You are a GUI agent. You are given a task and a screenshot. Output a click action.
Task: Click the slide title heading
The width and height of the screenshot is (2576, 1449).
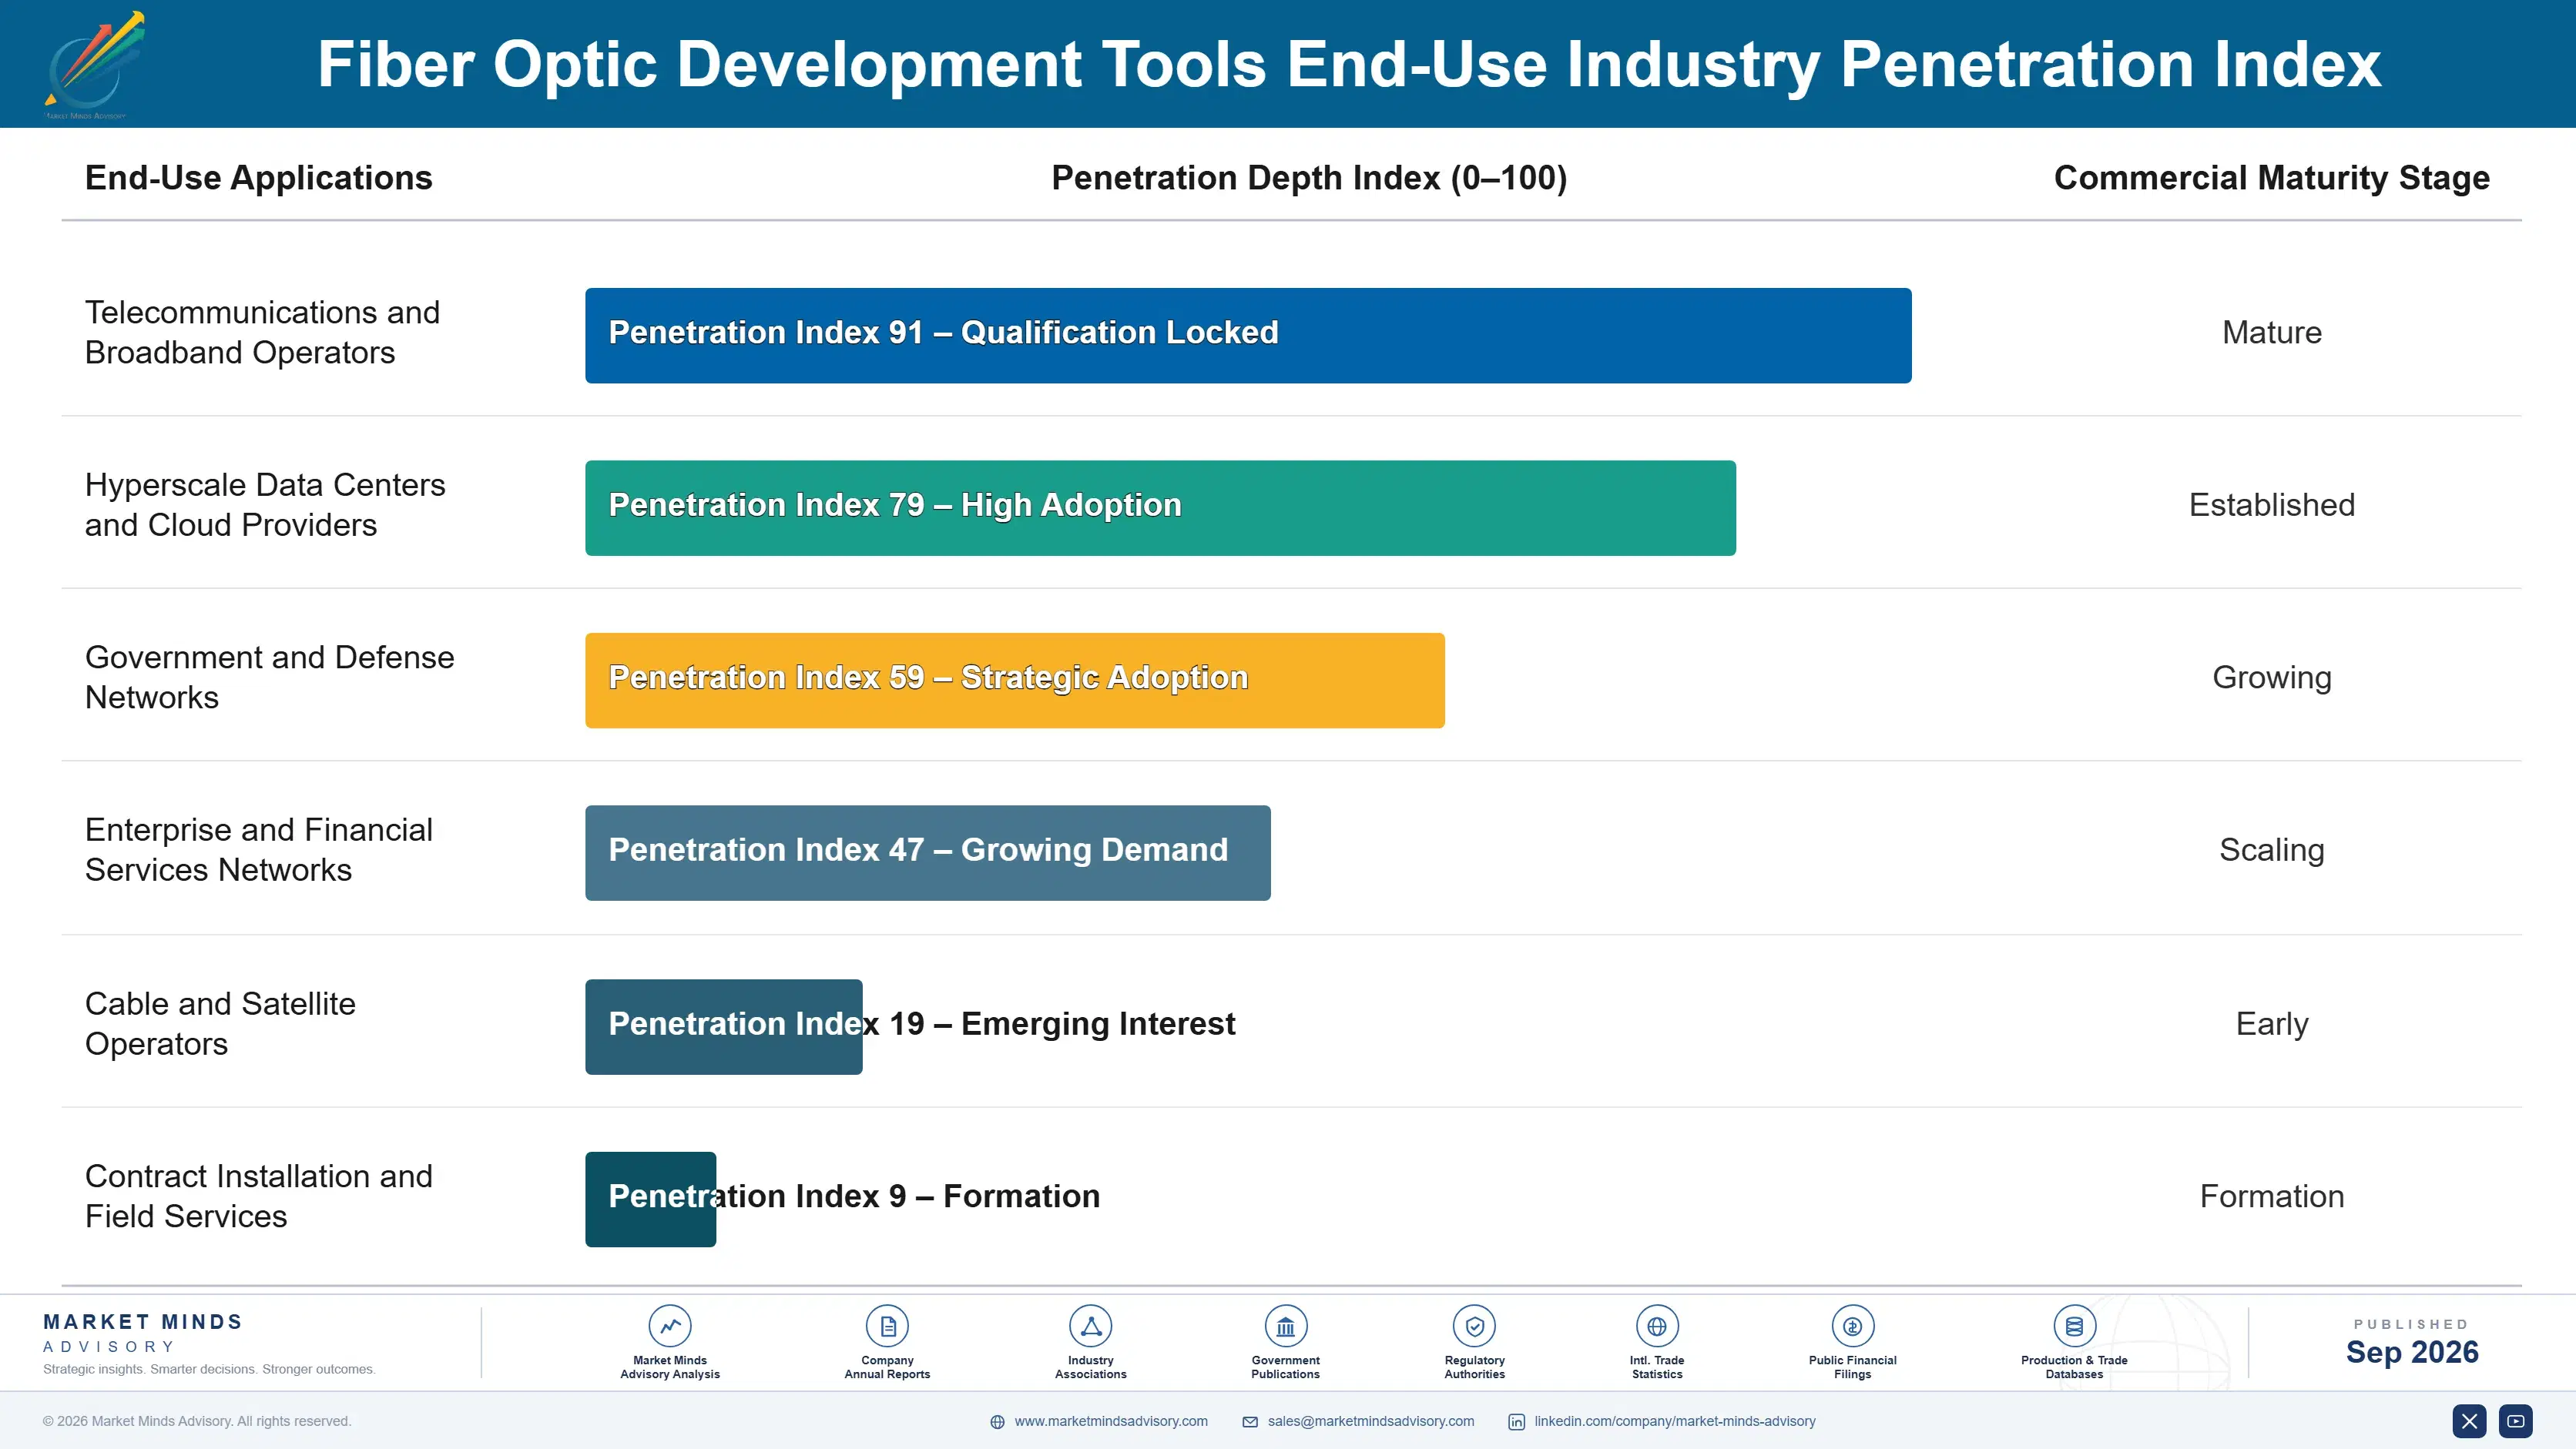pos(1349,65)
